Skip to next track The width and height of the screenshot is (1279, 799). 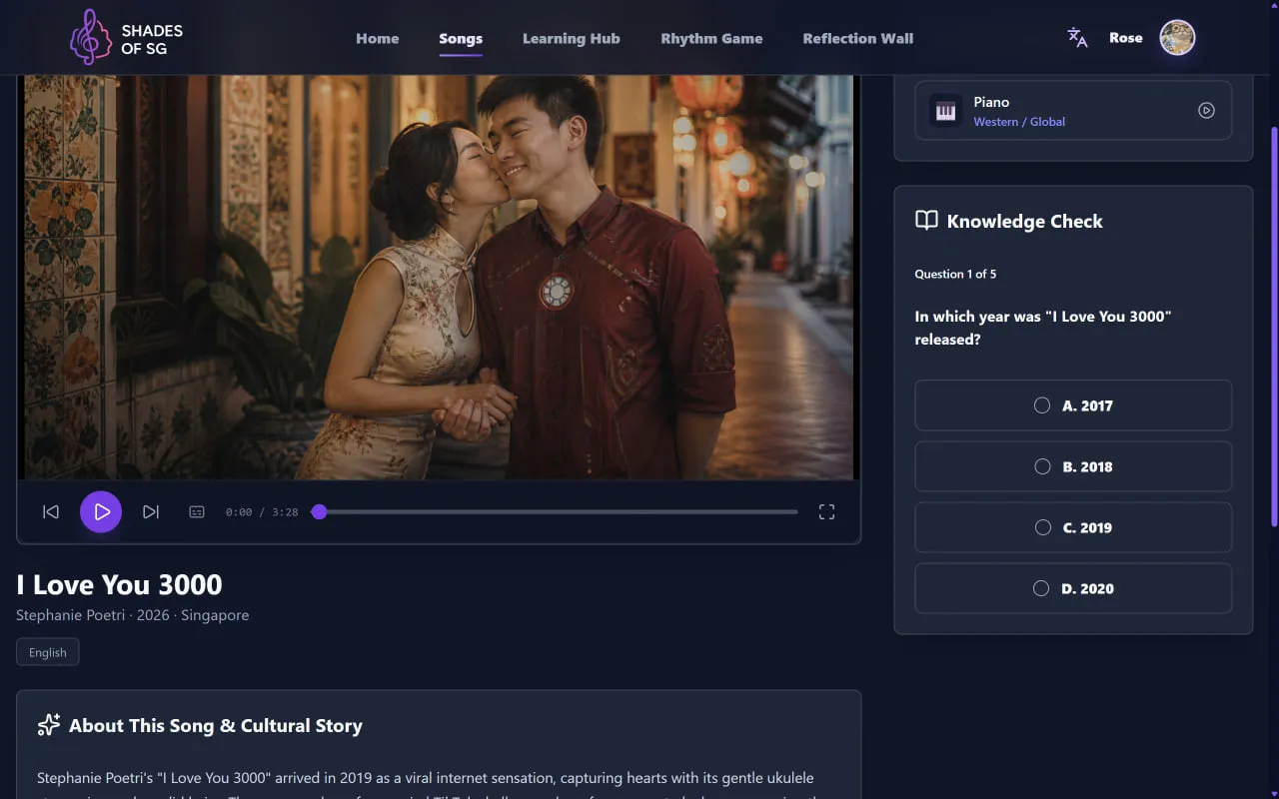click(x=151, y=511)
